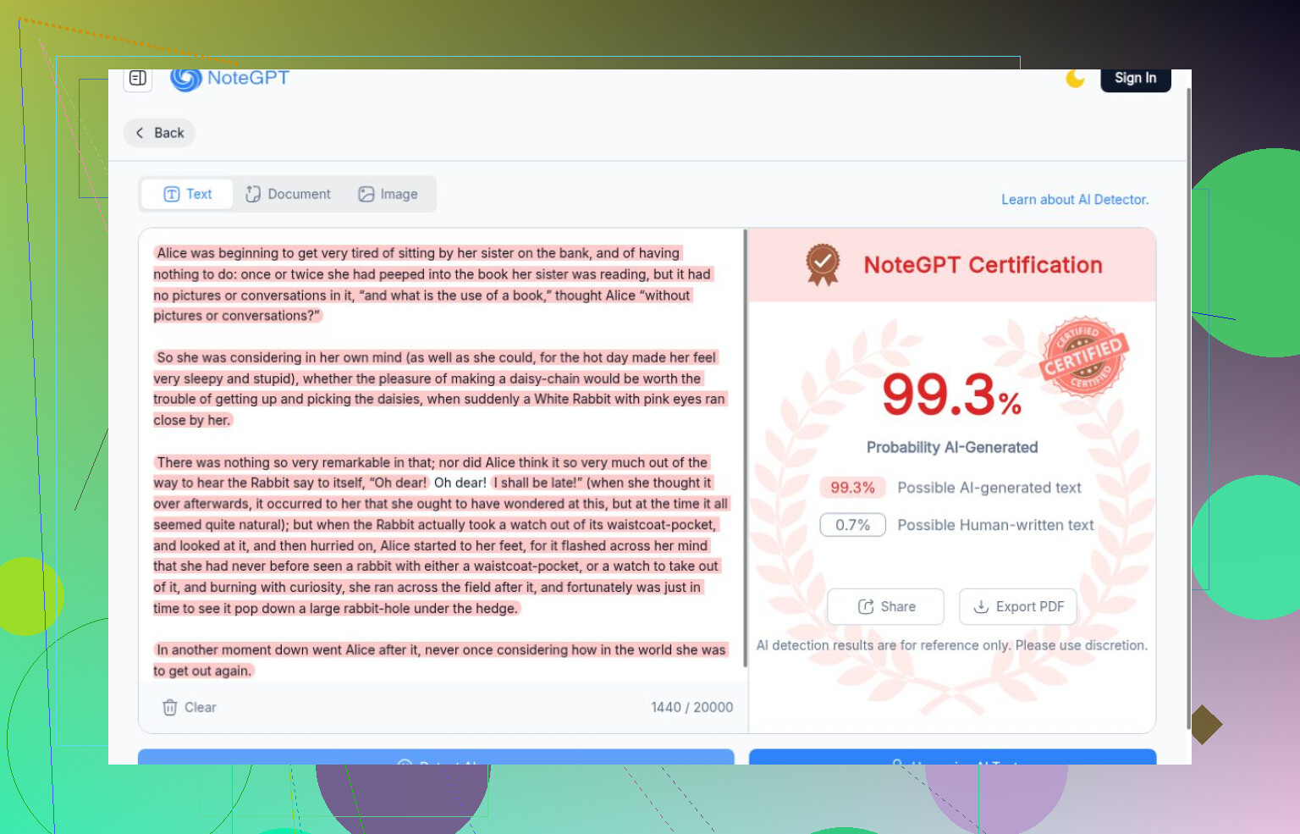1300x834 pixels.
Task: Switch to the Image tab
Action: point(388,194)
